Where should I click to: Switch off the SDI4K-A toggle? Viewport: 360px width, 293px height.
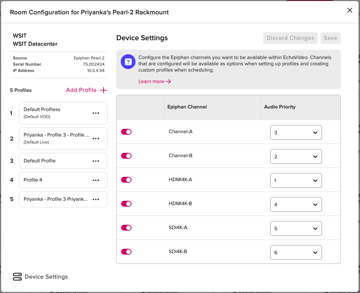[126, 228]
